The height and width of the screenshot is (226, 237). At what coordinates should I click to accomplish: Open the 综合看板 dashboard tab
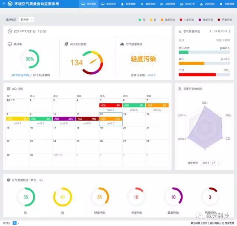pyautogui.click(x=89, y=4)
